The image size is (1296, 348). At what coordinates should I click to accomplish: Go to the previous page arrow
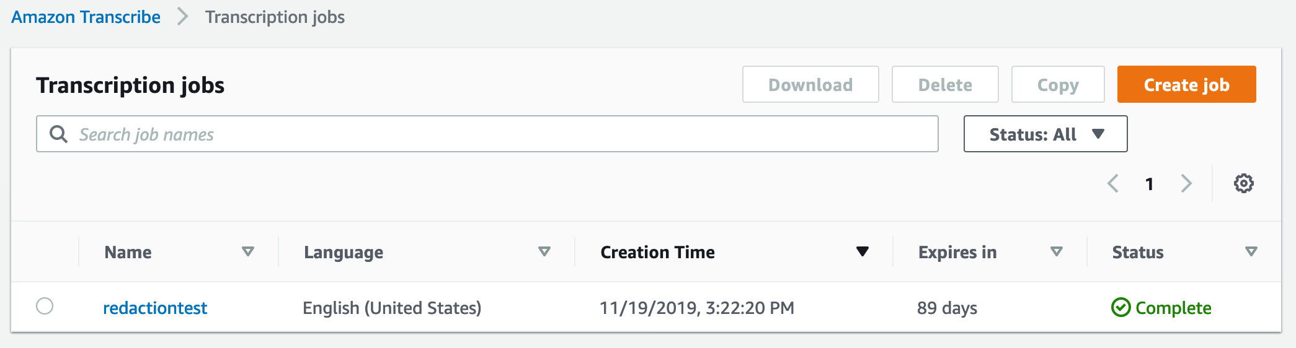pos(1113,183)
